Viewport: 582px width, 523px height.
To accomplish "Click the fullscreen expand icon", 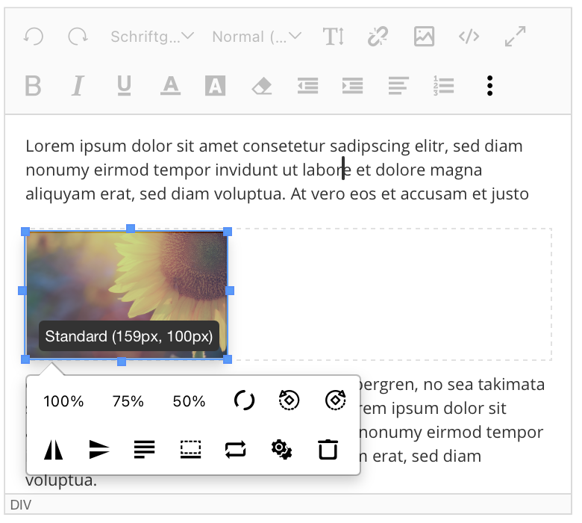I will 515,37.
